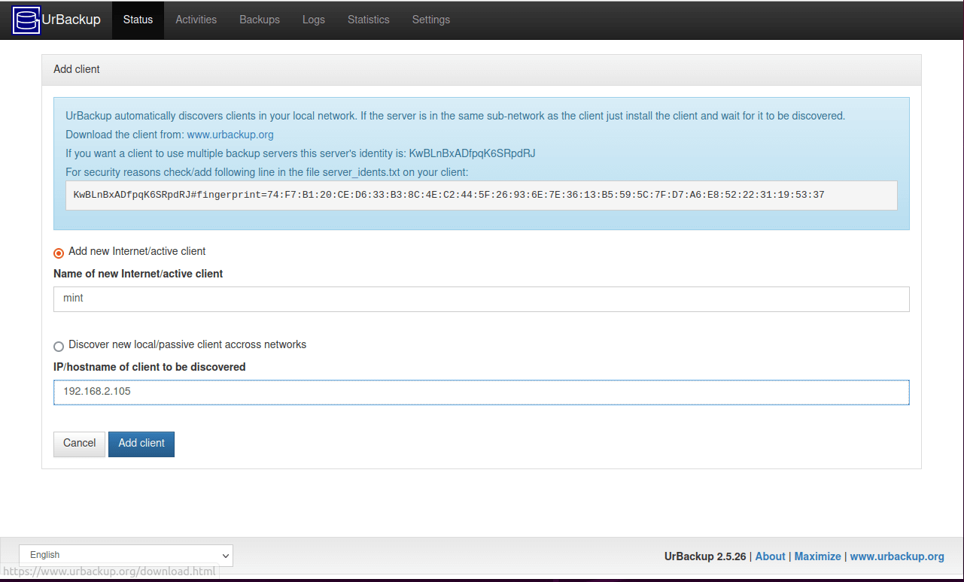
Task: Follow the client download www.urbackup.org link
Action: pyautogui.click(x=230, y=135)
